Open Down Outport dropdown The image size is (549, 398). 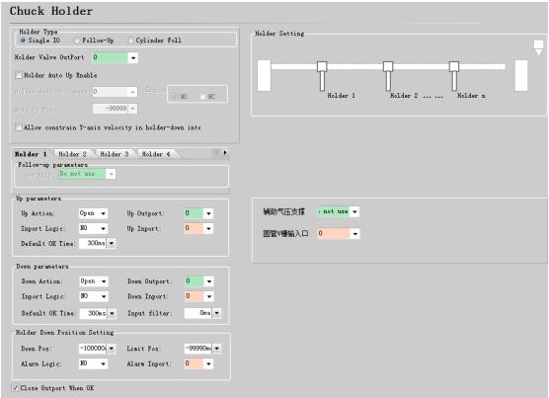[x=209, y=281]
